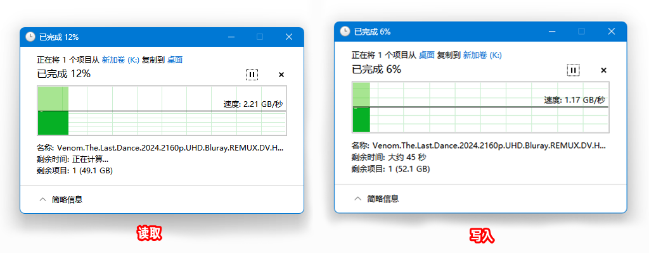Viewport: 649px width, 253px height.
Task: Click the 1.17 GB/秒 speed graph
Action: point(480,108)
